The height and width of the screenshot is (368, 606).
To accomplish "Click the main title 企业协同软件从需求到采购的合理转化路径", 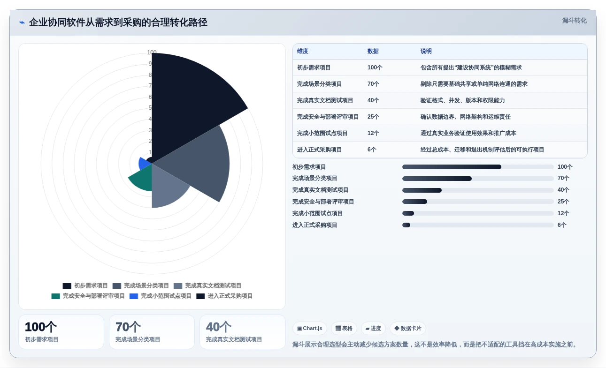I will point(118,23).
